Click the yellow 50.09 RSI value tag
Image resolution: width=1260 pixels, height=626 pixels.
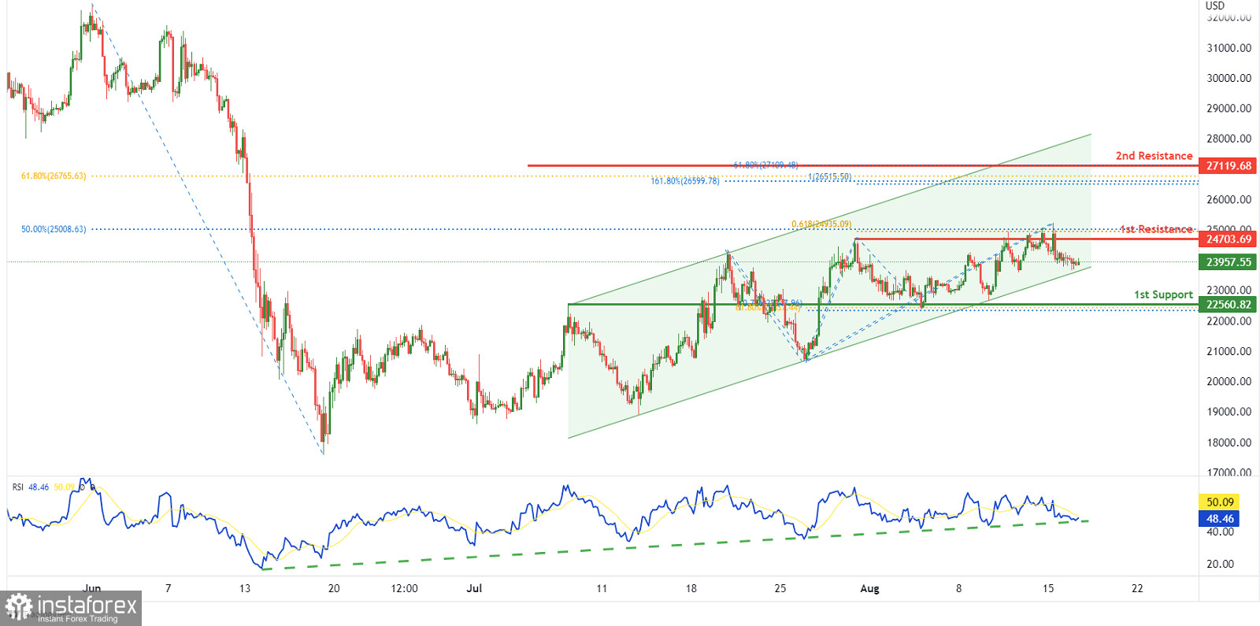click(1219, 502)
